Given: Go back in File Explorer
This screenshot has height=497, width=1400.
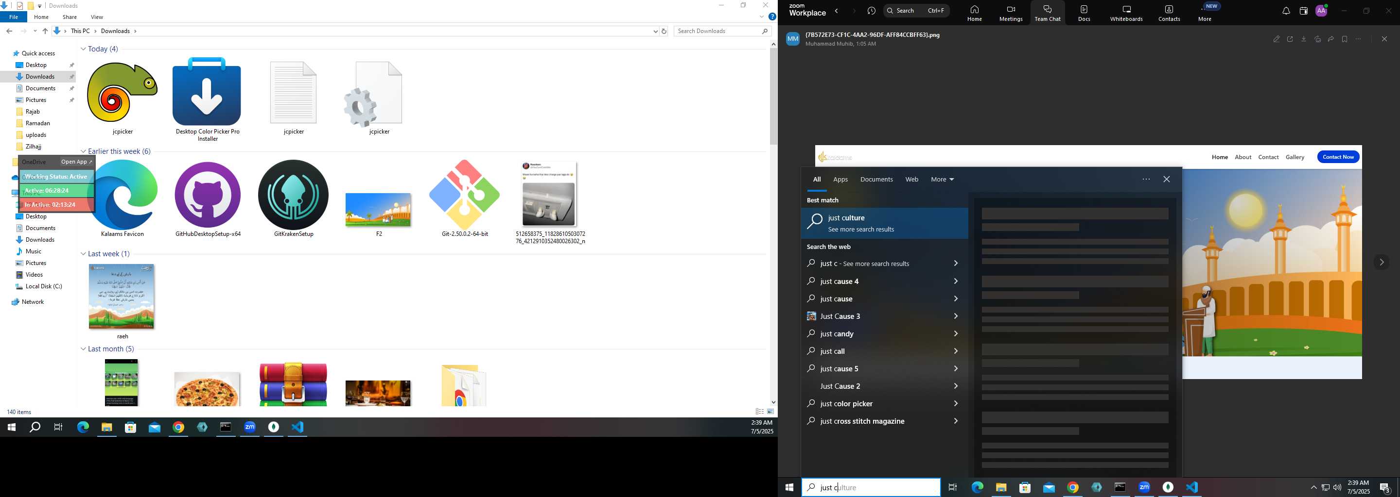Looking at the screenshot, I should click(x=9, y=32).
